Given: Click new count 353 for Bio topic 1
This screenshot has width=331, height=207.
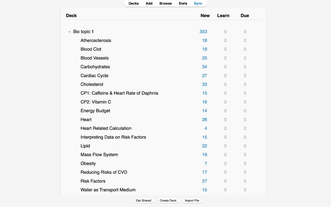Looking at the screenshot, I should pyautogui.click(x=203, y=32).
